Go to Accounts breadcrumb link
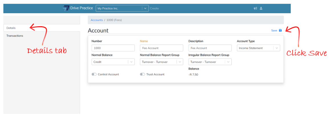The width and height of the screenshot is (330, 121). (97, 20)
